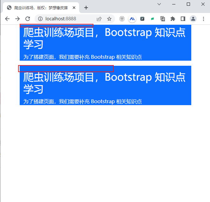Screen dimensions: 210x202
Task: Open the tab search dropdown chevron
Action: (x=159, y=4)
